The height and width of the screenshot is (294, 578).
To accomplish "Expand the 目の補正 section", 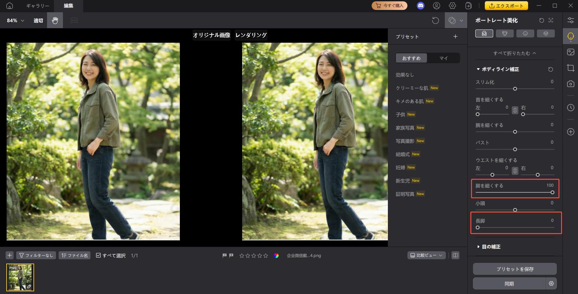I will 478,247.
